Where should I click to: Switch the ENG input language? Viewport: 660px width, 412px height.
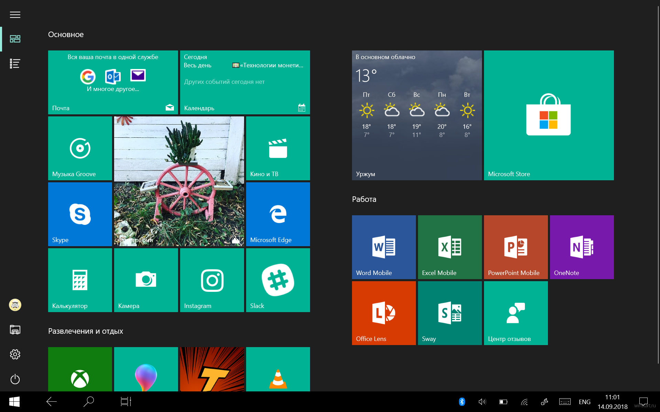(585, 402)
